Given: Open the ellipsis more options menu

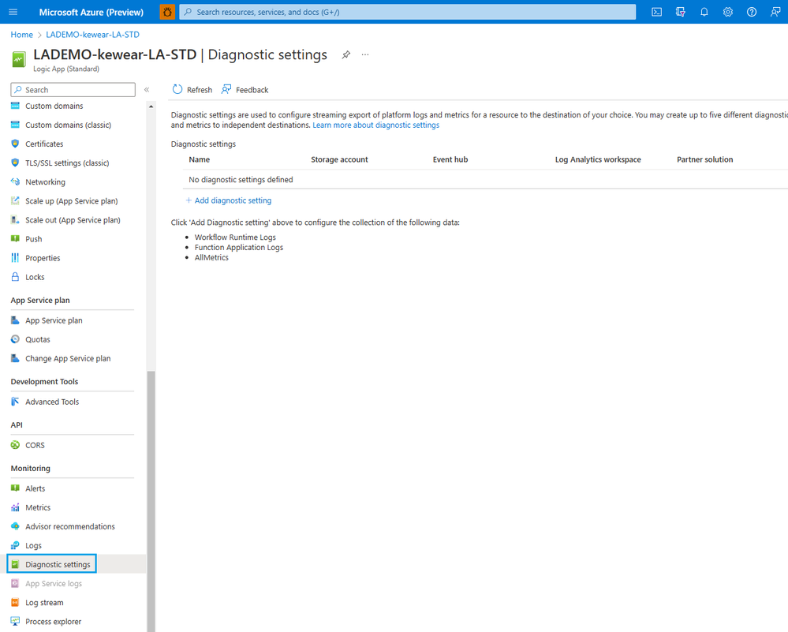Looking at the screenshot, I should click(x=365, y=54).
